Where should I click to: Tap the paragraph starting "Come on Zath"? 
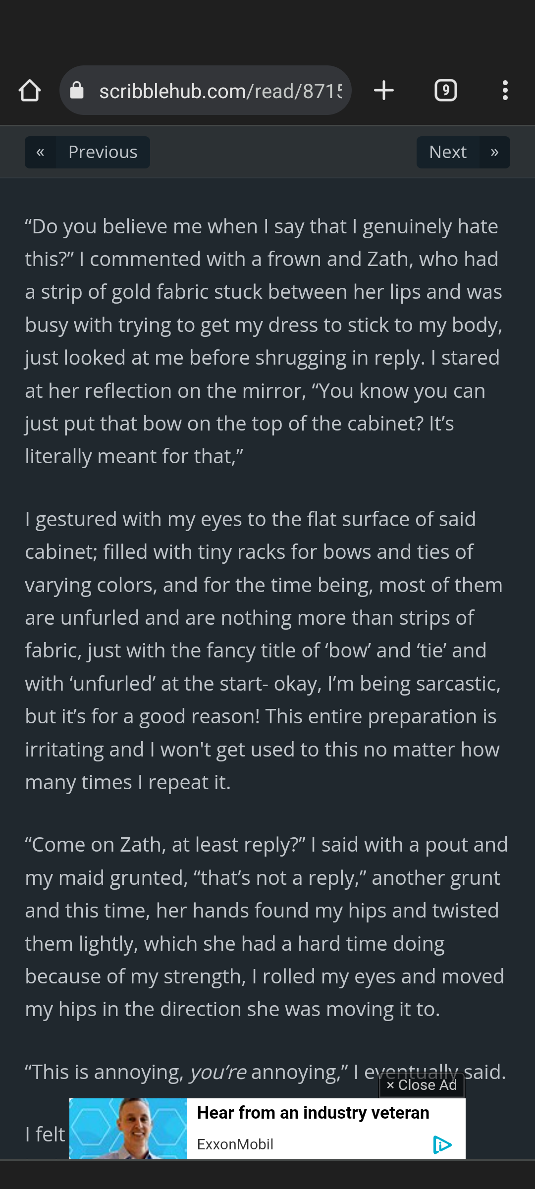(x=263, y=926)
